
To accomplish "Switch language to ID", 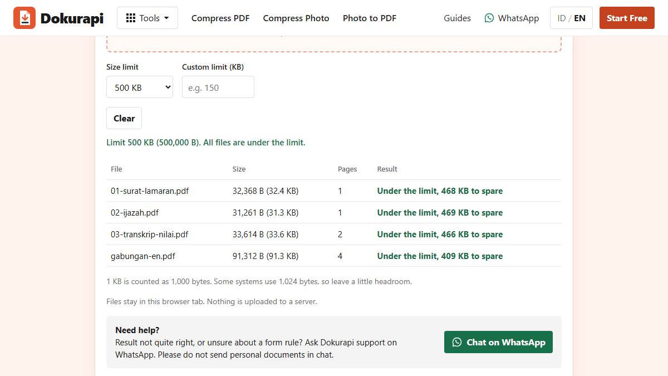I will [x=562, y=18].
